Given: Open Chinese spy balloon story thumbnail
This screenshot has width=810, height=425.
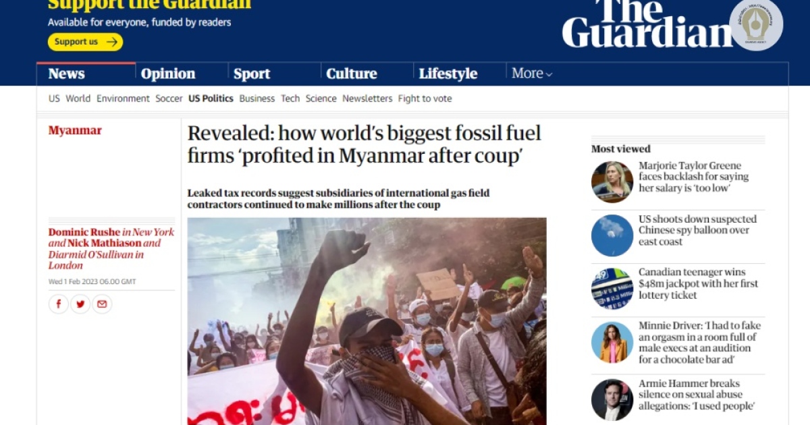Looking at the screenshot, I should [612, 235].
